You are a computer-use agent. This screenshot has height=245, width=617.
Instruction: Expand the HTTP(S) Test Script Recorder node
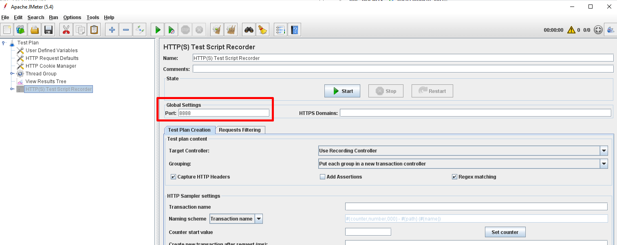12,89
